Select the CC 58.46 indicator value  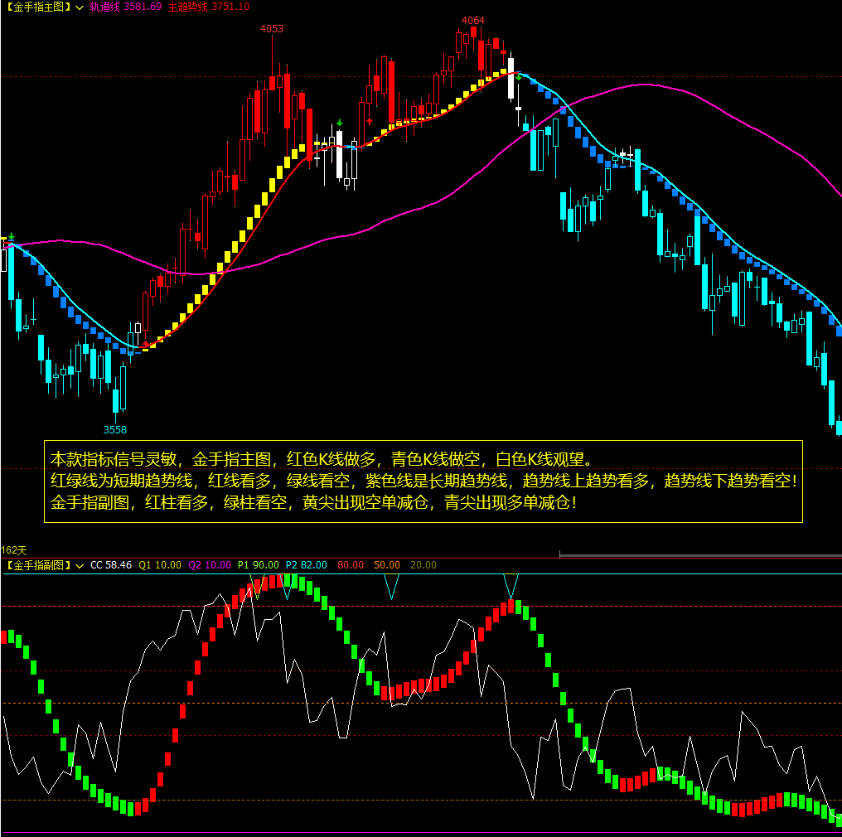(111, 565)
